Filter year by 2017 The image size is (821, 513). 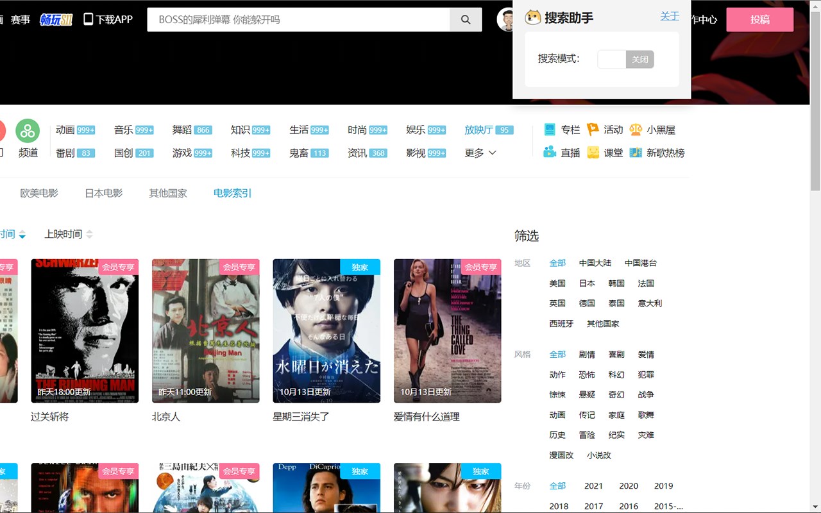593,507
